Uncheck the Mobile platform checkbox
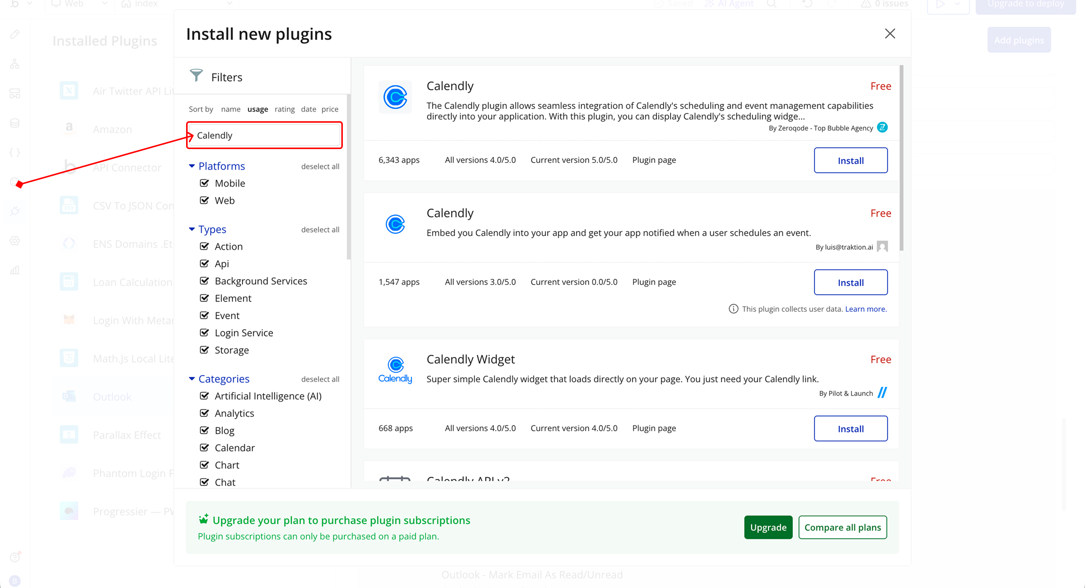1085x588 pixels. [204, 183]
